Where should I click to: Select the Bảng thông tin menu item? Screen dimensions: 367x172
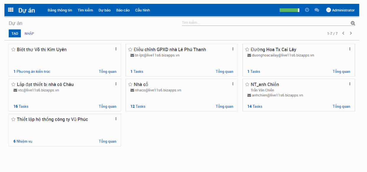60,10
